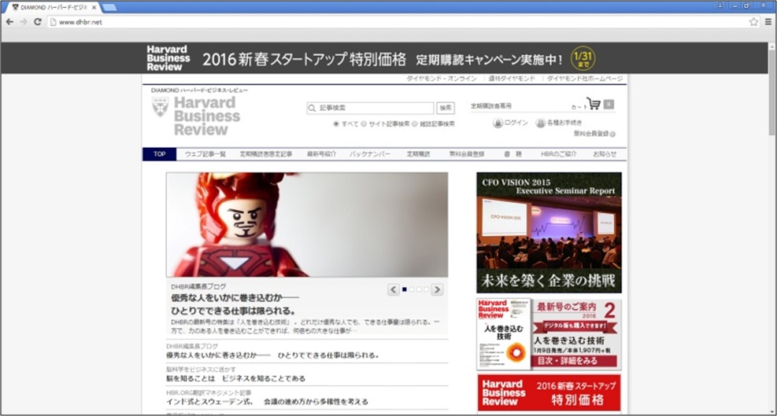Open the CFO VISION 2015 seminar banner
777x416 pixels.
tap(549, 233)
